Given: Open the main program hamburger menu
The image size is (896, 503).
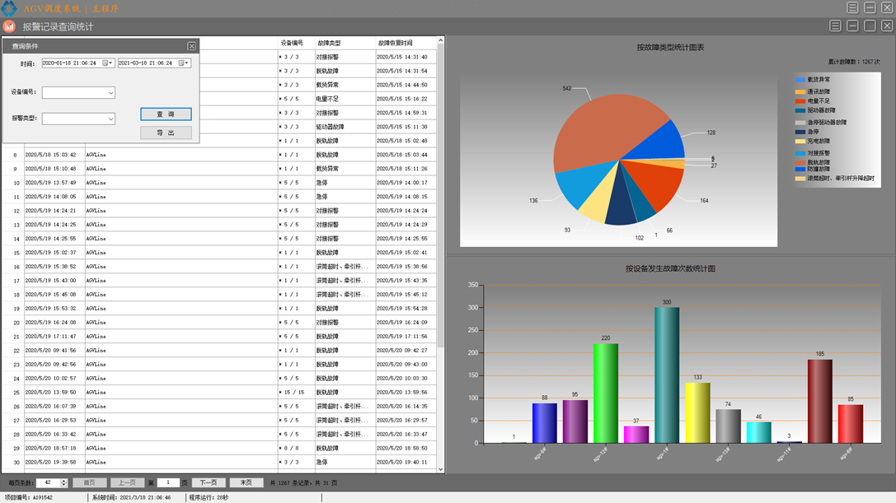Looking at the screenshot, I should (x=852, y=7).
